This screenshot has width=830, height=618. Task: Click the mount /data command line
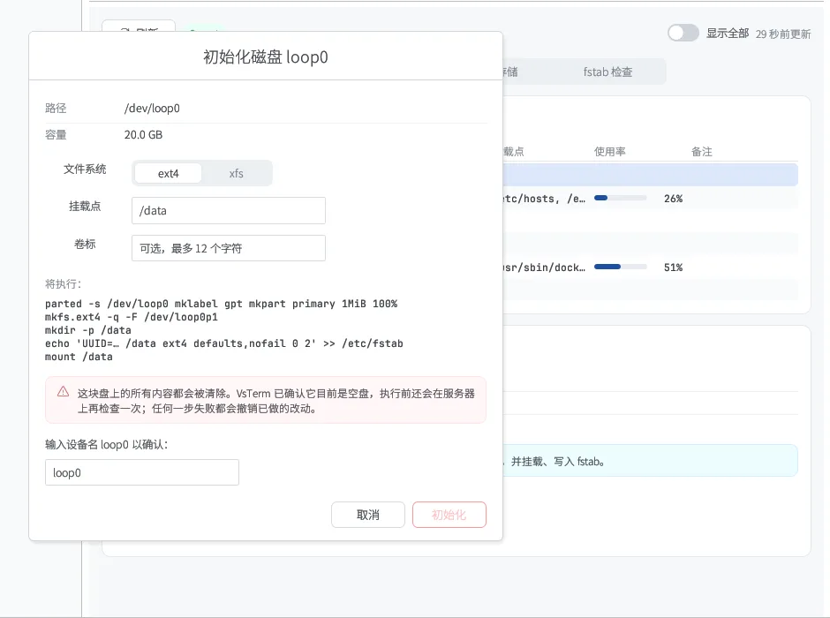[x=79, y=357]
